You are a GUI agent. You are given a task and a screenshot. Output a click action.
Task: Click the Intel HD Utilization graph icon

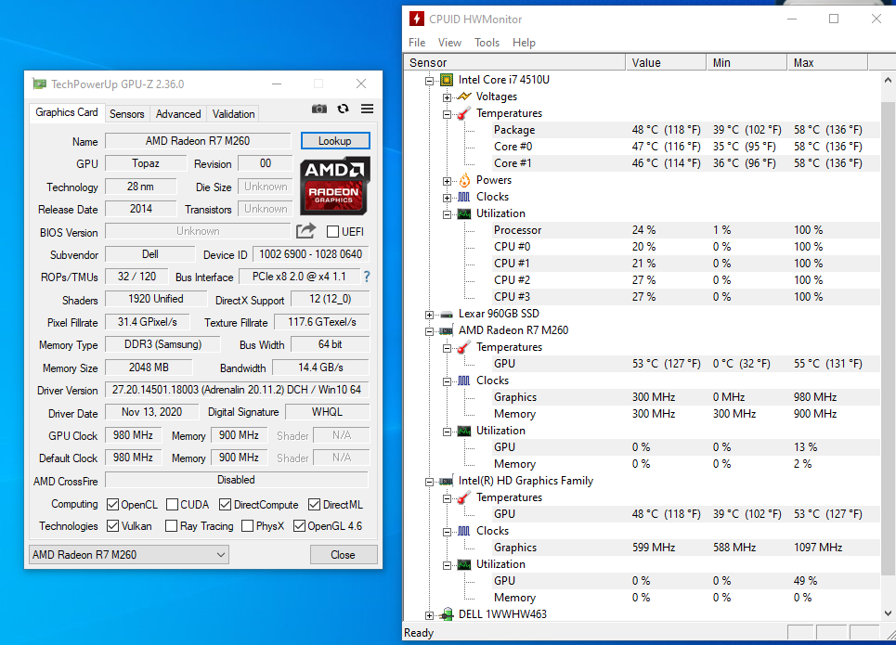[x=464, y=564]
